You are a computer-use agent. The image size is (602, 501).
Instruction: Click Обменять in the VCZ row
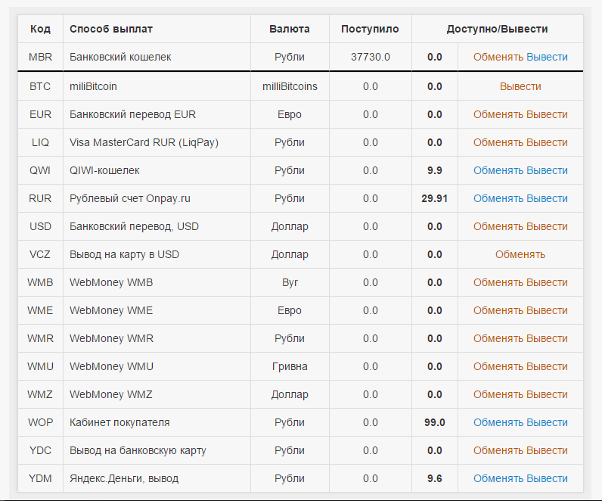520,254
